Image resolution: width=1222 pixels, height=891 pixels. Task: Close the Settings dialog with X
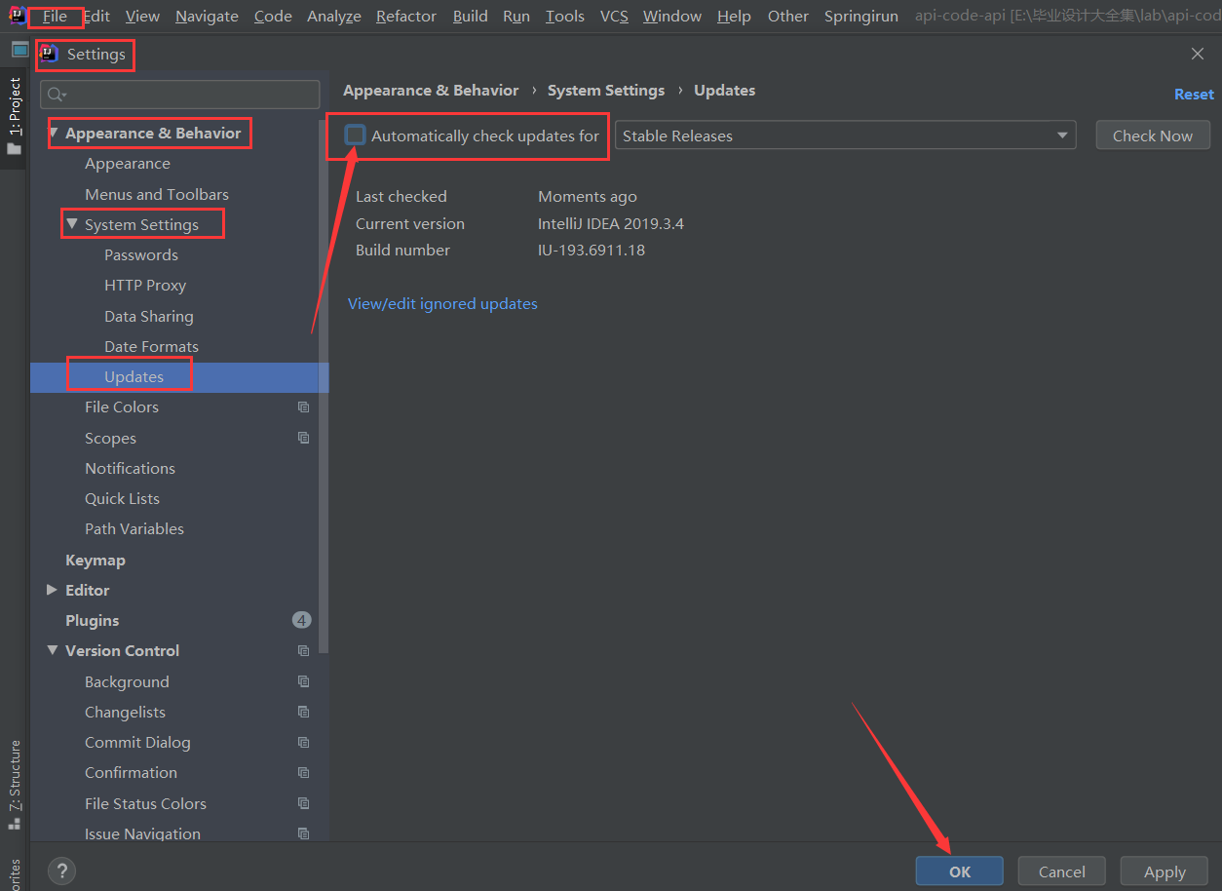coord(1198,54)
